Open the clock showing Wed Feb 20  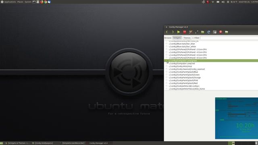[x=248, y=2]
